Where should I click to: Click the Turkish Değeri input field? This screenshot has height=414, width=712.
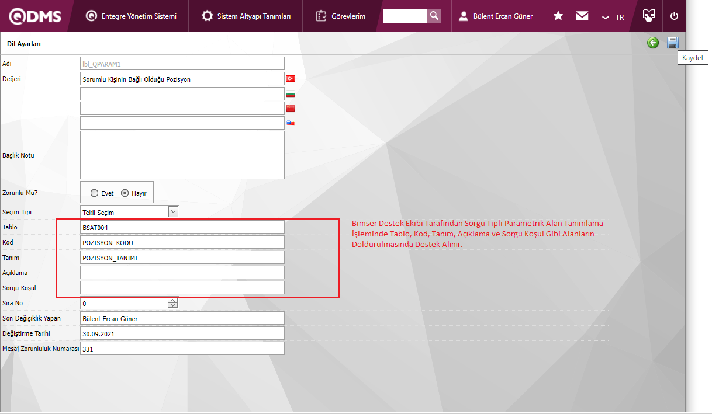tap(182, 79)
